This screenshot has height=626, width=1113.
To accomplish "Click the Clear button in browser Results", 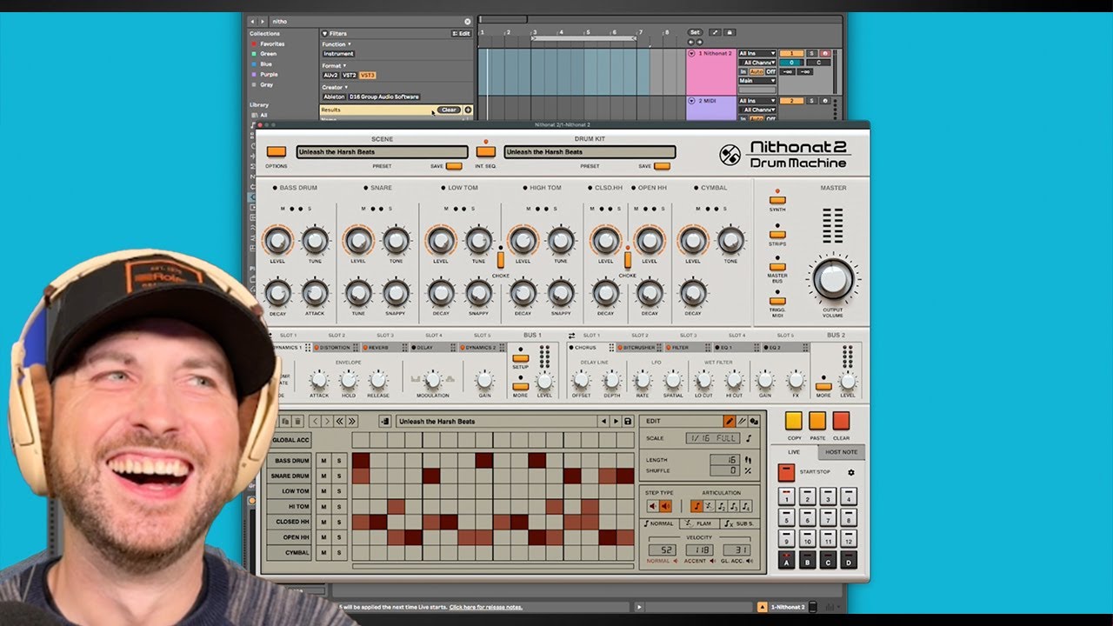I will tap(449, 110).
